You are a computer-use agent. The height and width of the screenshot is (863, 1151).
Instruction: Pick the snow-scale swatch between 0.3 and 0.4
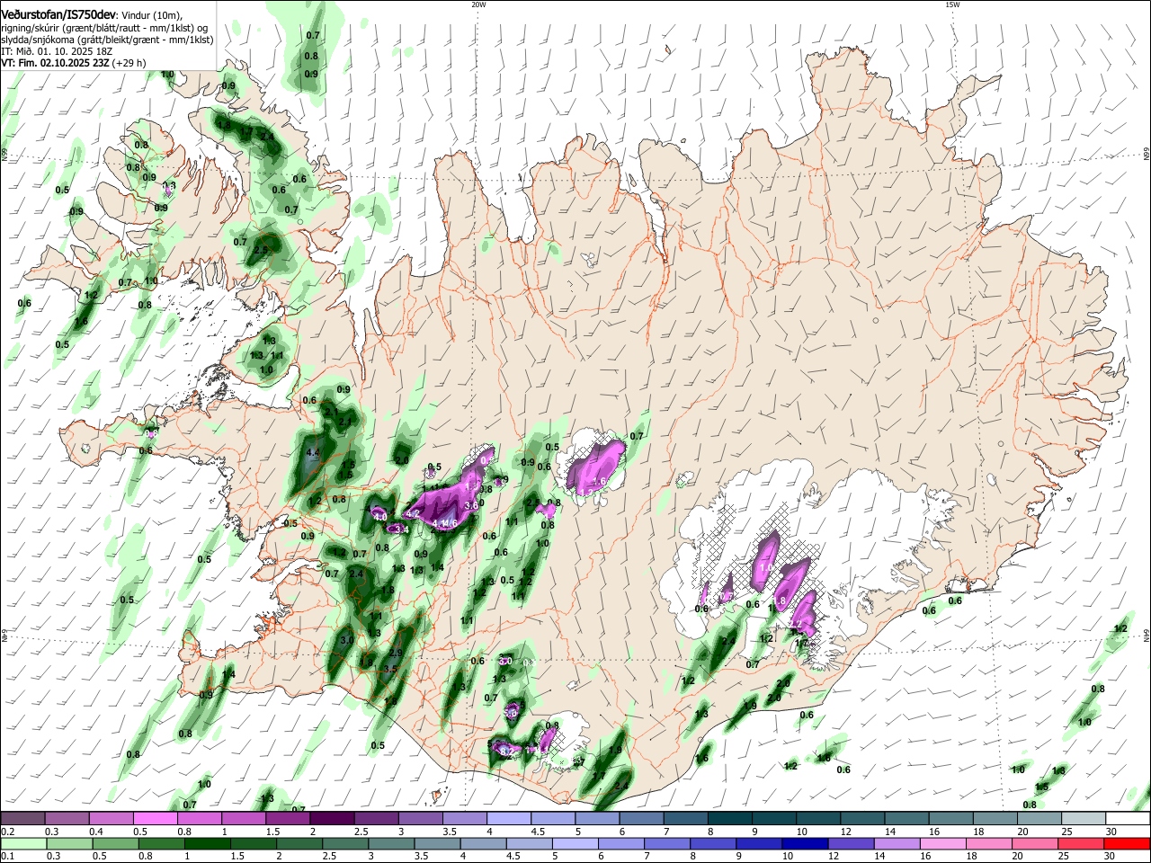pyautogui.click(x=67, y=818)
